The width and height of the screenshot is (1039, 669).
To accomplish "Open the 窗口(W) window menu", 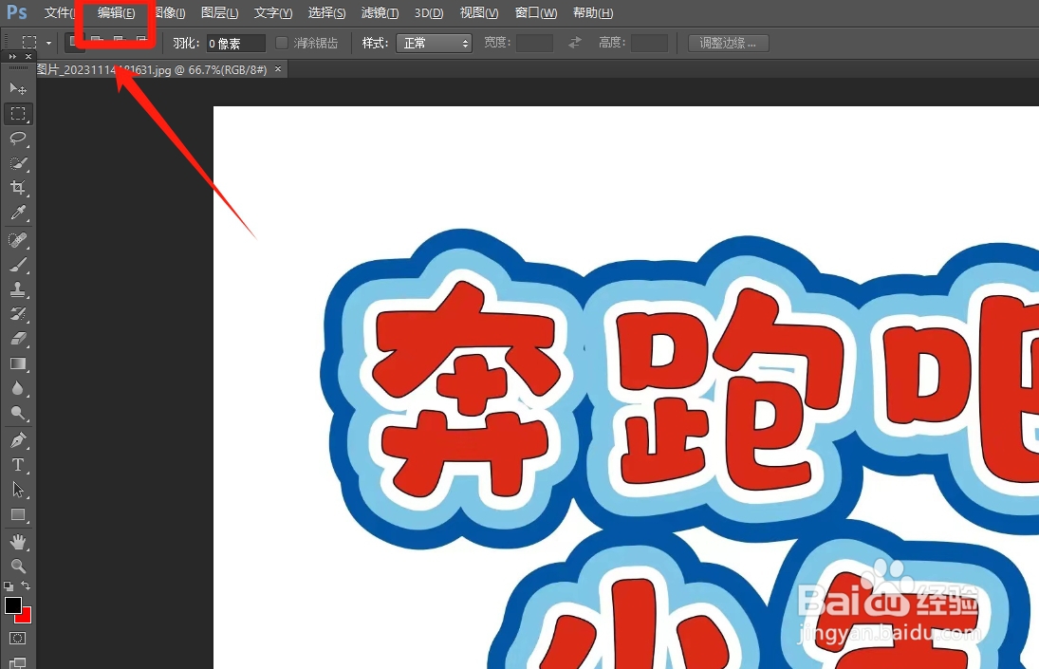I will click(536, 12).
